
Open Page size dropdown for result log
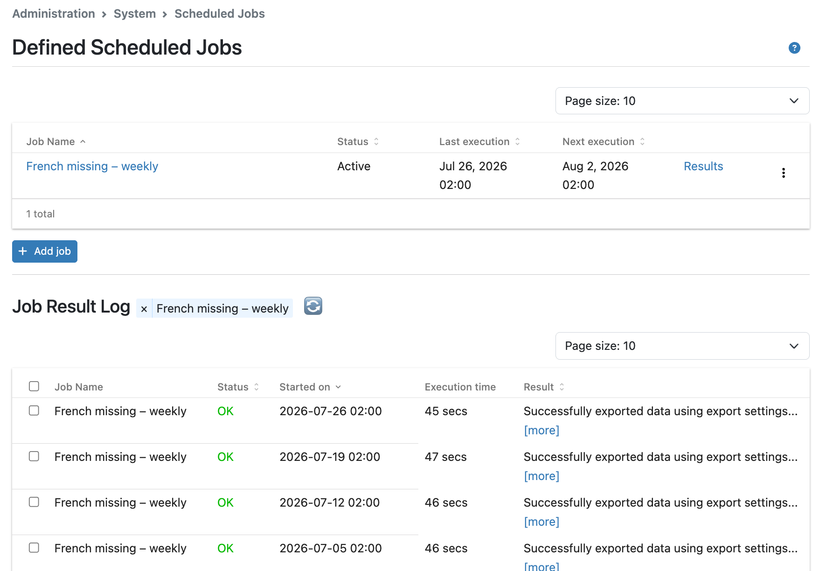coord(682,346)
